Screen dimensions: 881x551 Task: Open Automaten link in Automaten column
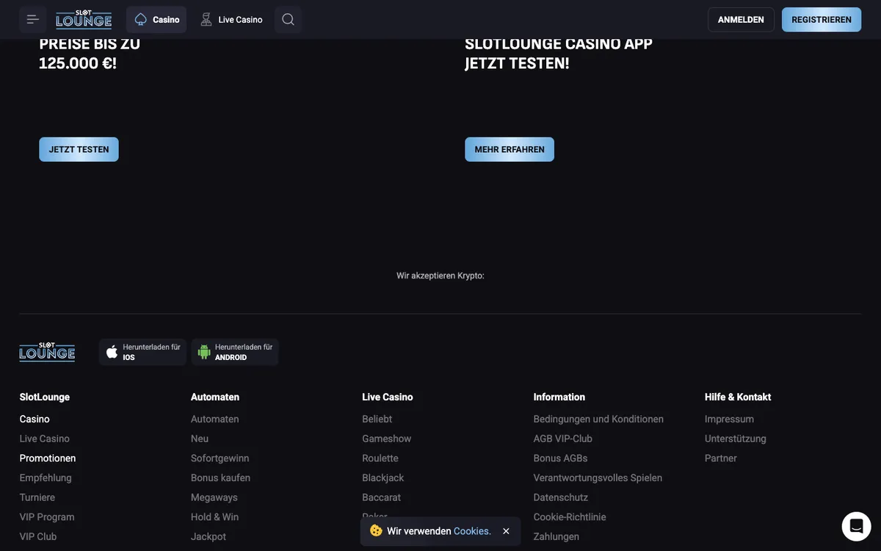[x=215, y=419]
